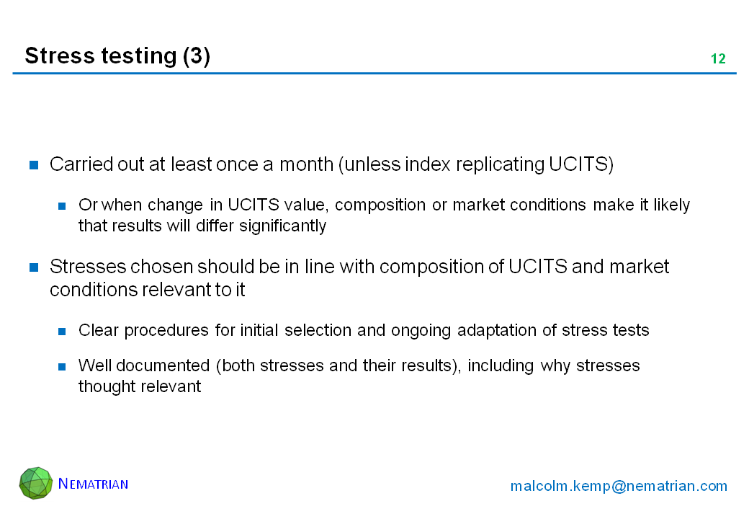Screen dimensions: 749x519
Task: Click the line 'Stresses chosen should be in line'
Action: [x=359, y=267]
